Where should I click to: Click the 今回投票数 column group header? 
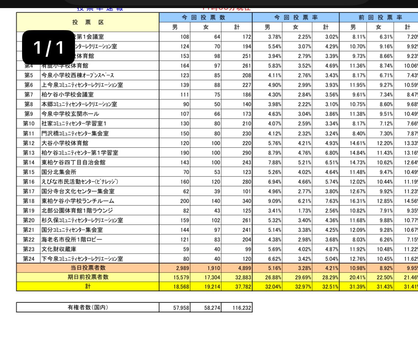tap(206, 18)
